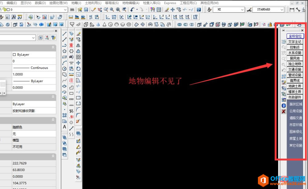308x189 pixels.
Task: Click the red .91 elevation icon
Action: (x=71, y=117)
